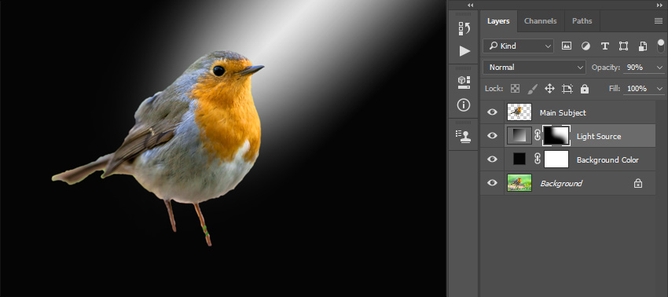This screenshot has width=668, height=297.
Task: Click the Background Color layer name
Action: [607, 159]
